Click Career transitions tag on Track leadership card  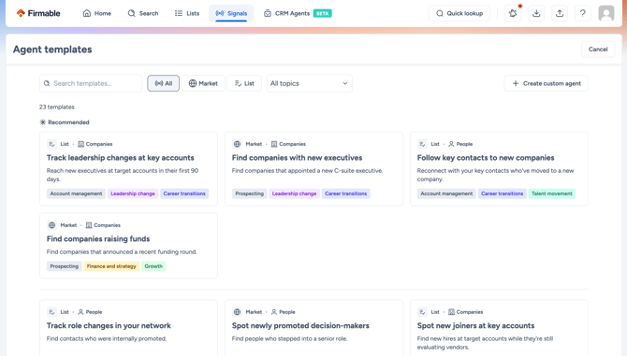[x=184, y=193]
